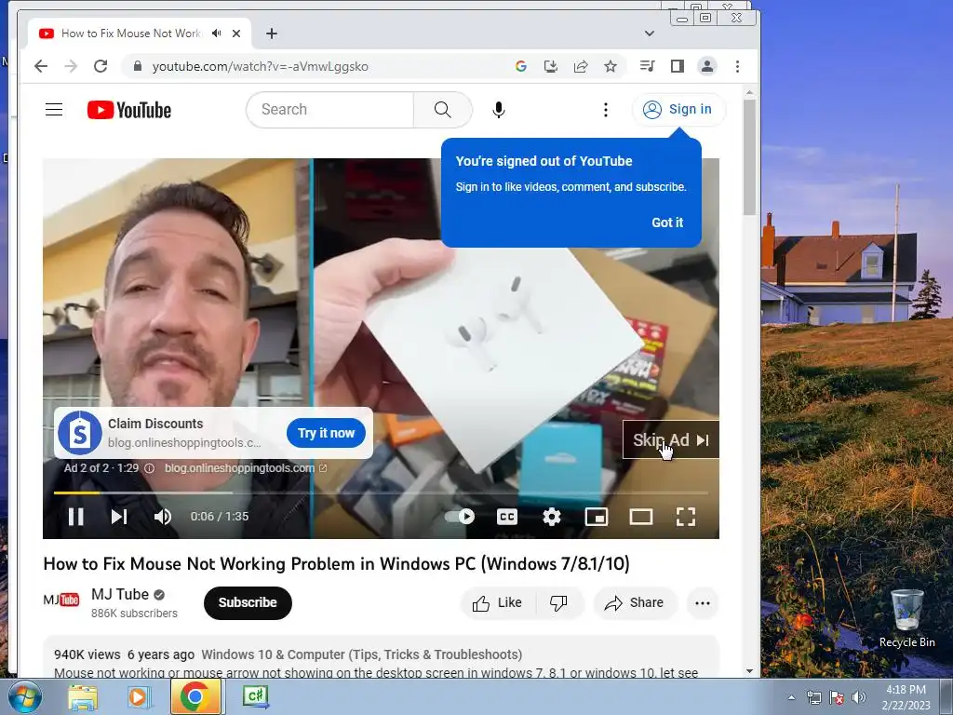Click the address bar URL

[x=261, y=66]
